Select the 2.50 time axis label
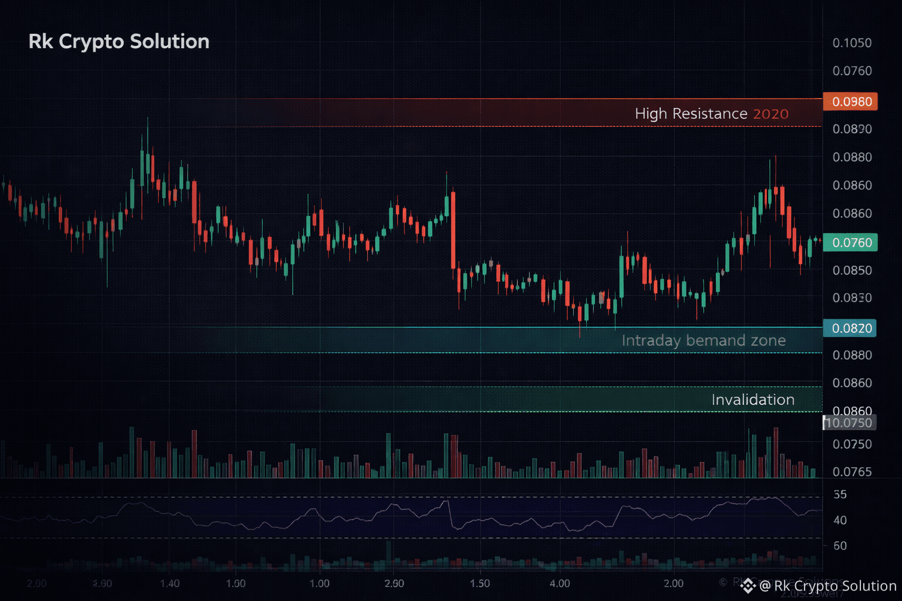 click(394, 583)
